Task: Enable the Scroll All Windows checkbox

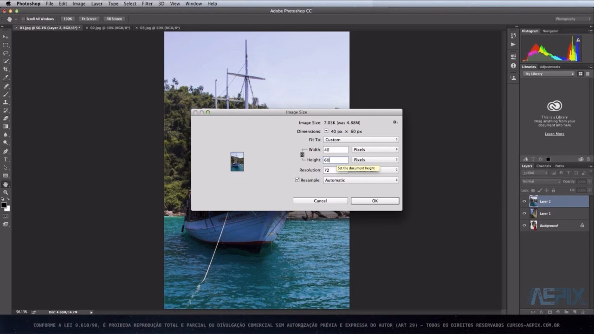Action: click(x=23, y=19)
